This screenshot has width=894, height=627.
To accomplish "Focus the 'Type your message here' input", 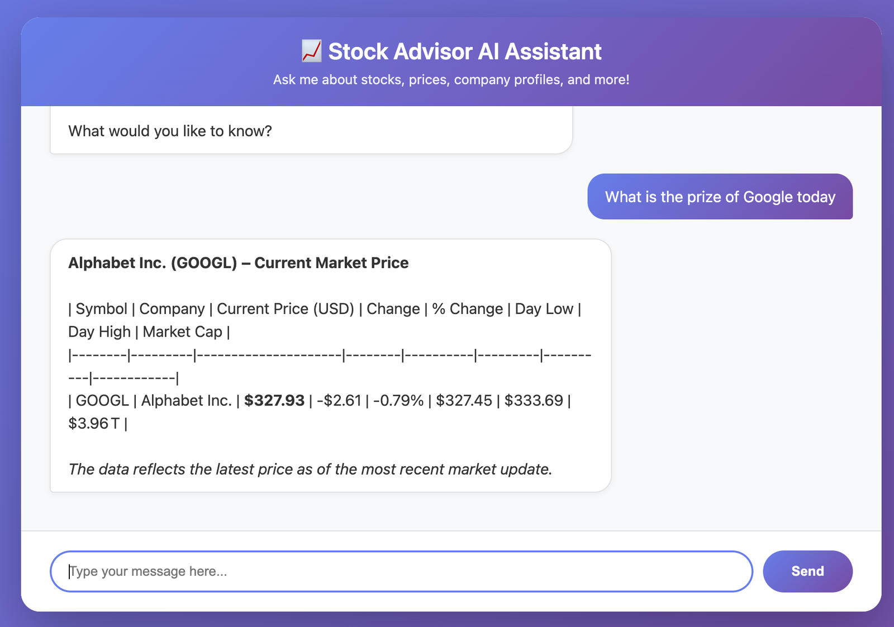I will pos(401,572).
